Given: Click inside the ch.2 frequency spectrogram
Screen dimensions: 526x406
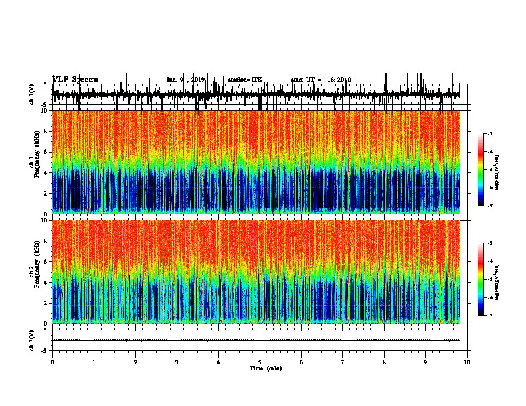Looking at the screenshot, I should point(256,272).
